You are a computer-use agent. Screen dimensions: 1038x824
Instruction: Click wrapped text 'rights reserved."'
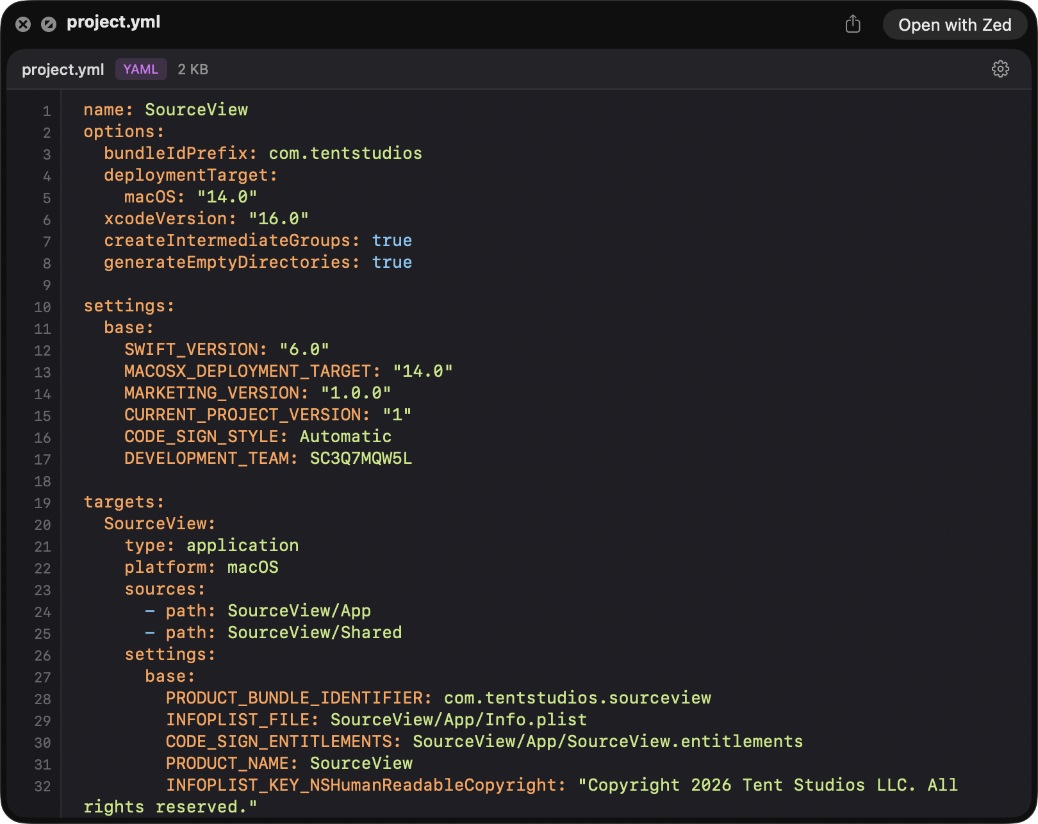coord(170,807)
